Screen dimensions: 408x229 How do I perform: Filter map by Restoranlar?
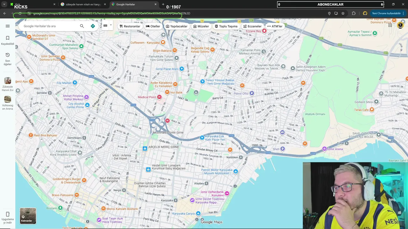click(x=130, y=26)
